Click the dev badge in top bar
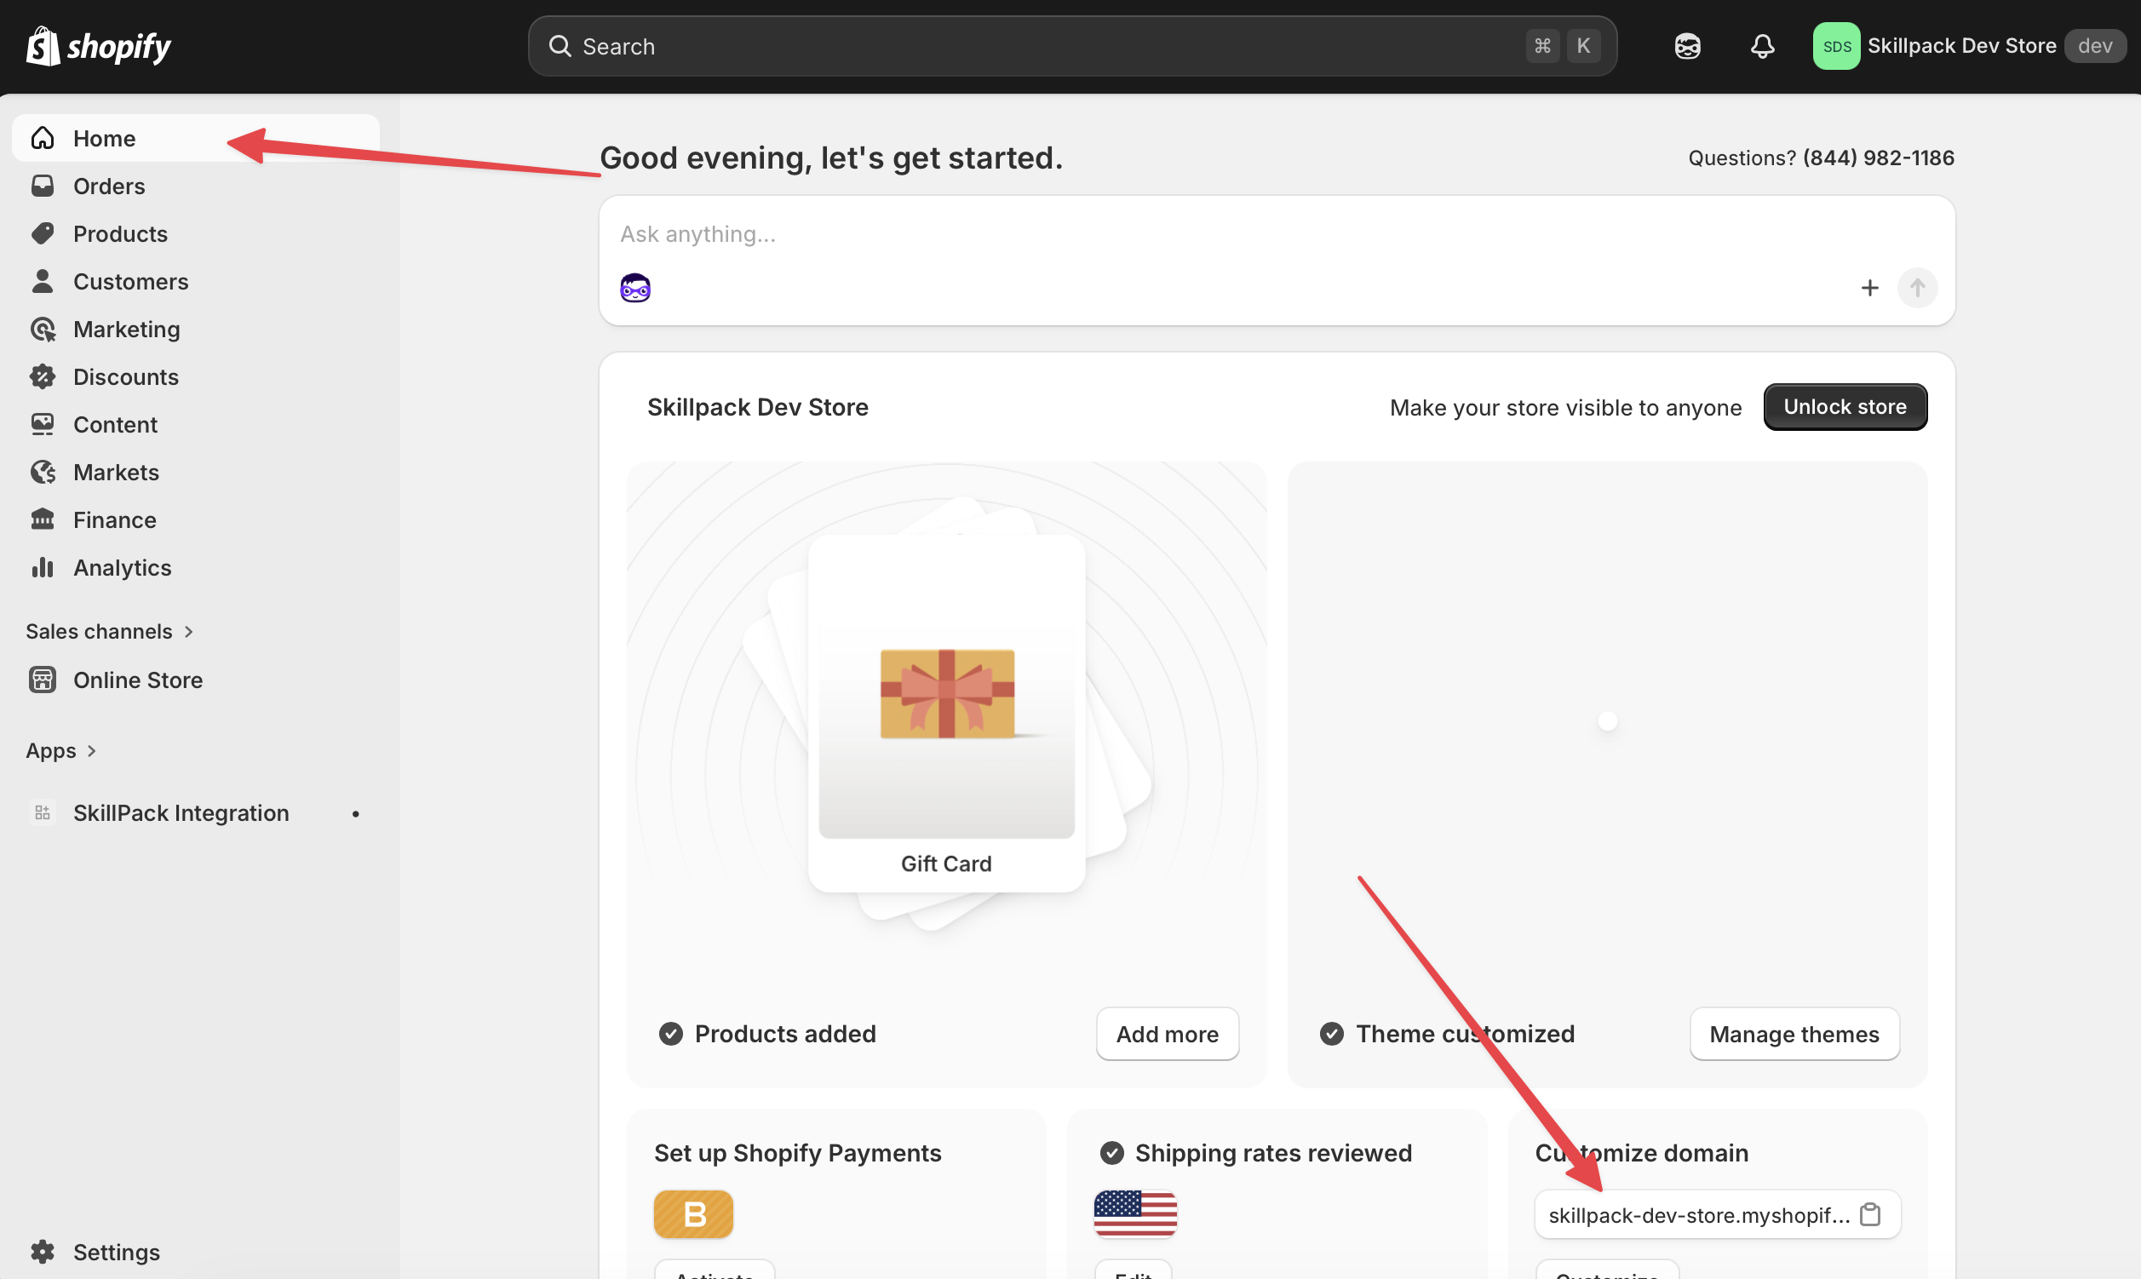2141x1279 pixels. pos(2093,46)
